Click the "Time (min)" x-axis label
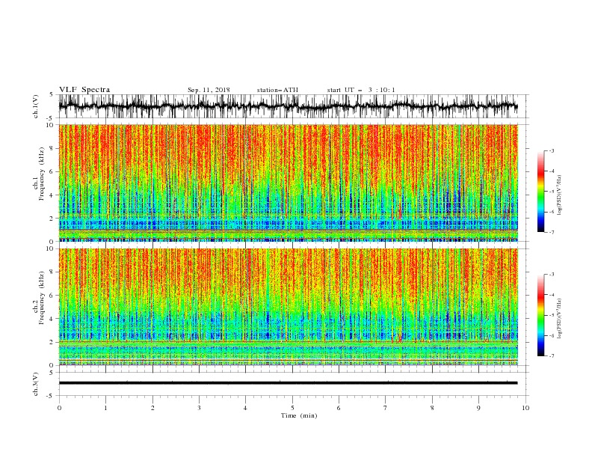This screenshot has width=592, height=458. [299, 415]
